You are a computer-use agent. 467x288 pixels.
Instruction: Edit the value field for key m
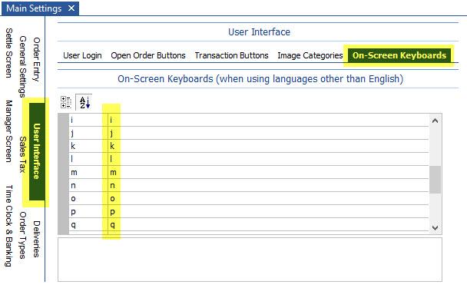click(268, 173)
